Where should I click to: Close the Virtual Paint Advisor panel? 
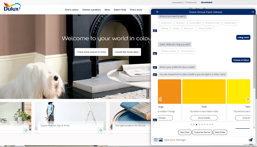[x=253, y=12]
